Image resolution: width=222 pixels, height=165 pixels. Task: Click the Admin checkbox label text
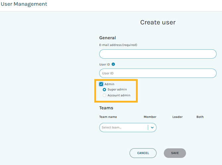tap(109, 84)
